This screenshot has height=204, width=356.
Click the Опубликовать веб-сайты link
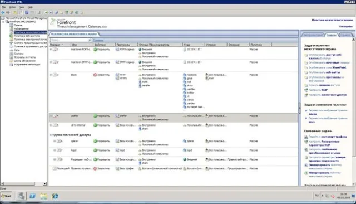(x=324, y=72)
